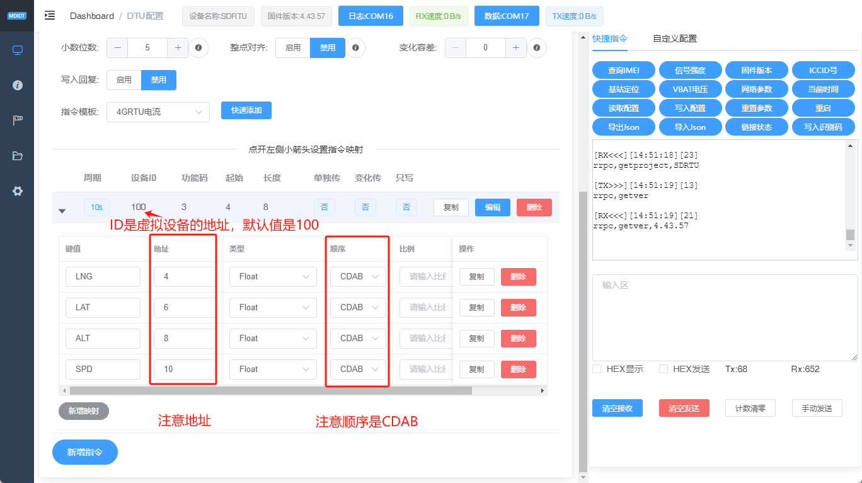This screenshot has height=483, width=862.
Task: Click 数据:COM17 button
Action: click(507, 16)
